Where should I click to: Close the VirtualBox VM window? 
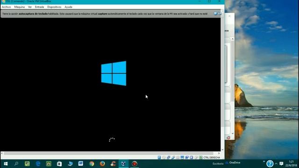click(219, 1)
